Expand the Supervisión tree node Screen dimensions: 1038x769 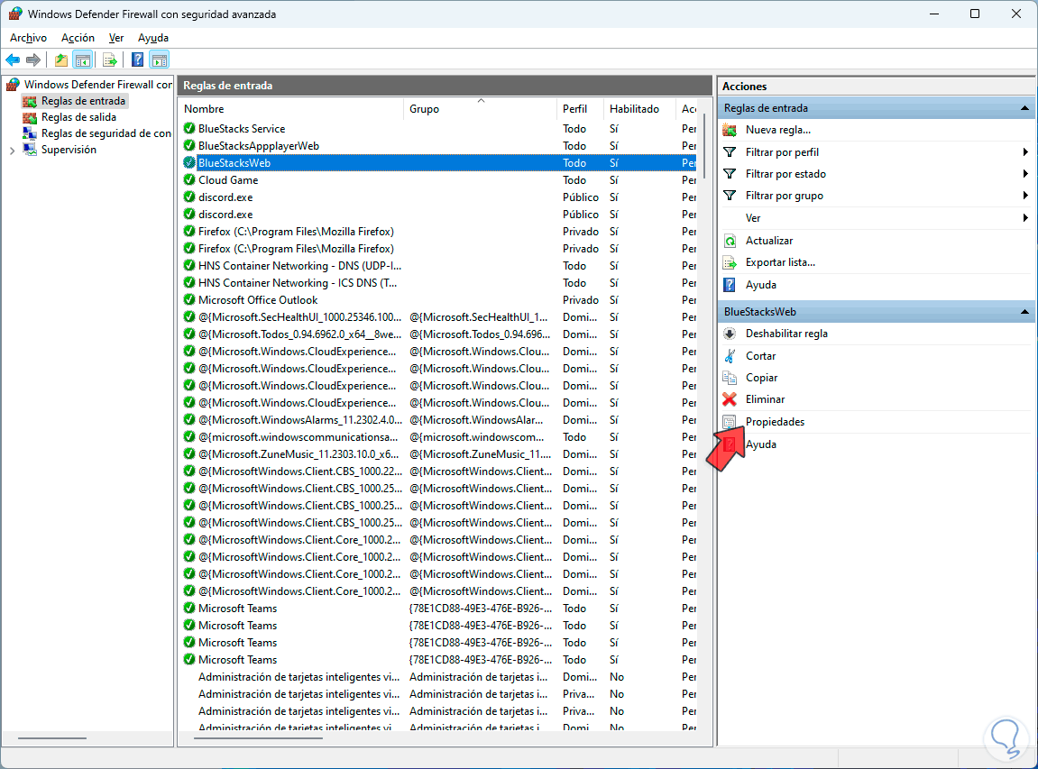(12, 151)
